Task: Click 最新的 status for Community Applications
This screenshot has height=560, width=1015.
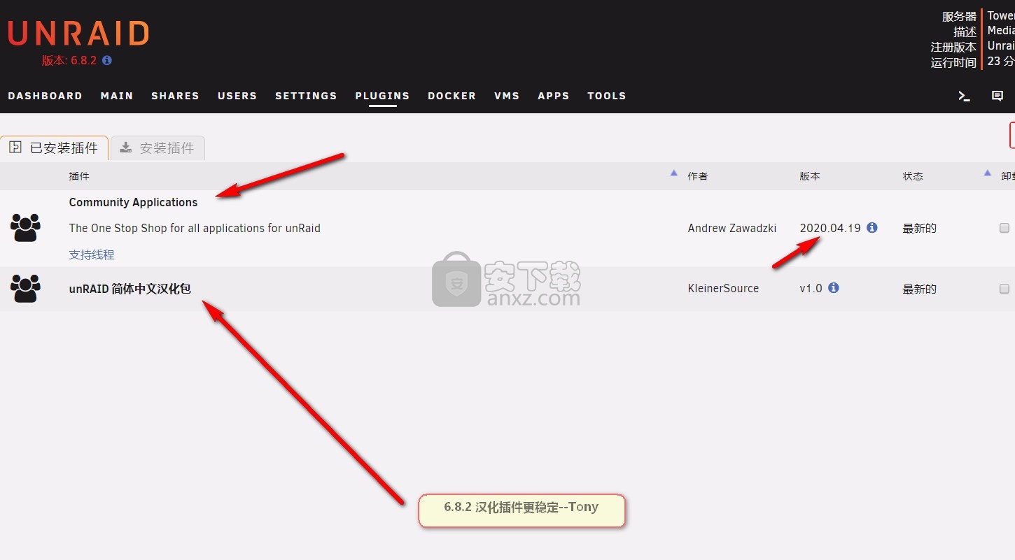Action: (x=920, y=229)
